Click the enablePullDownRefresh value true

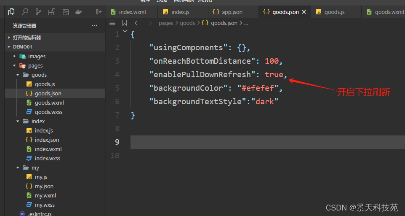pyautogui.click(x=274, y=75)
